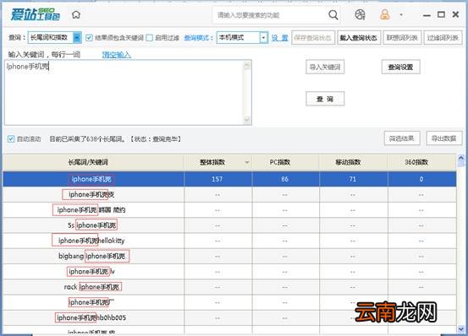Open the skin theme icon

360,14
